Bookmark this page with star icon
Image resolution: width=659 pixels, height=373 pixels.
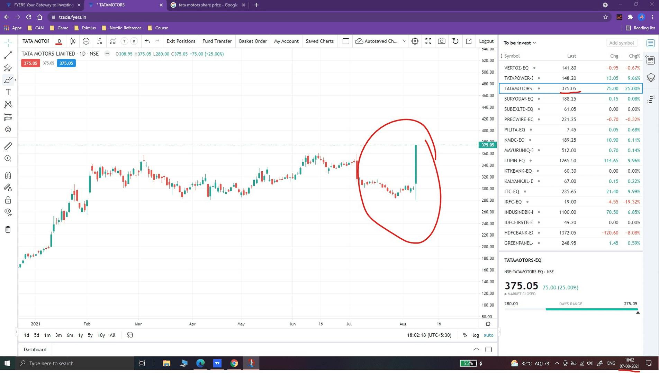[605, 17]
